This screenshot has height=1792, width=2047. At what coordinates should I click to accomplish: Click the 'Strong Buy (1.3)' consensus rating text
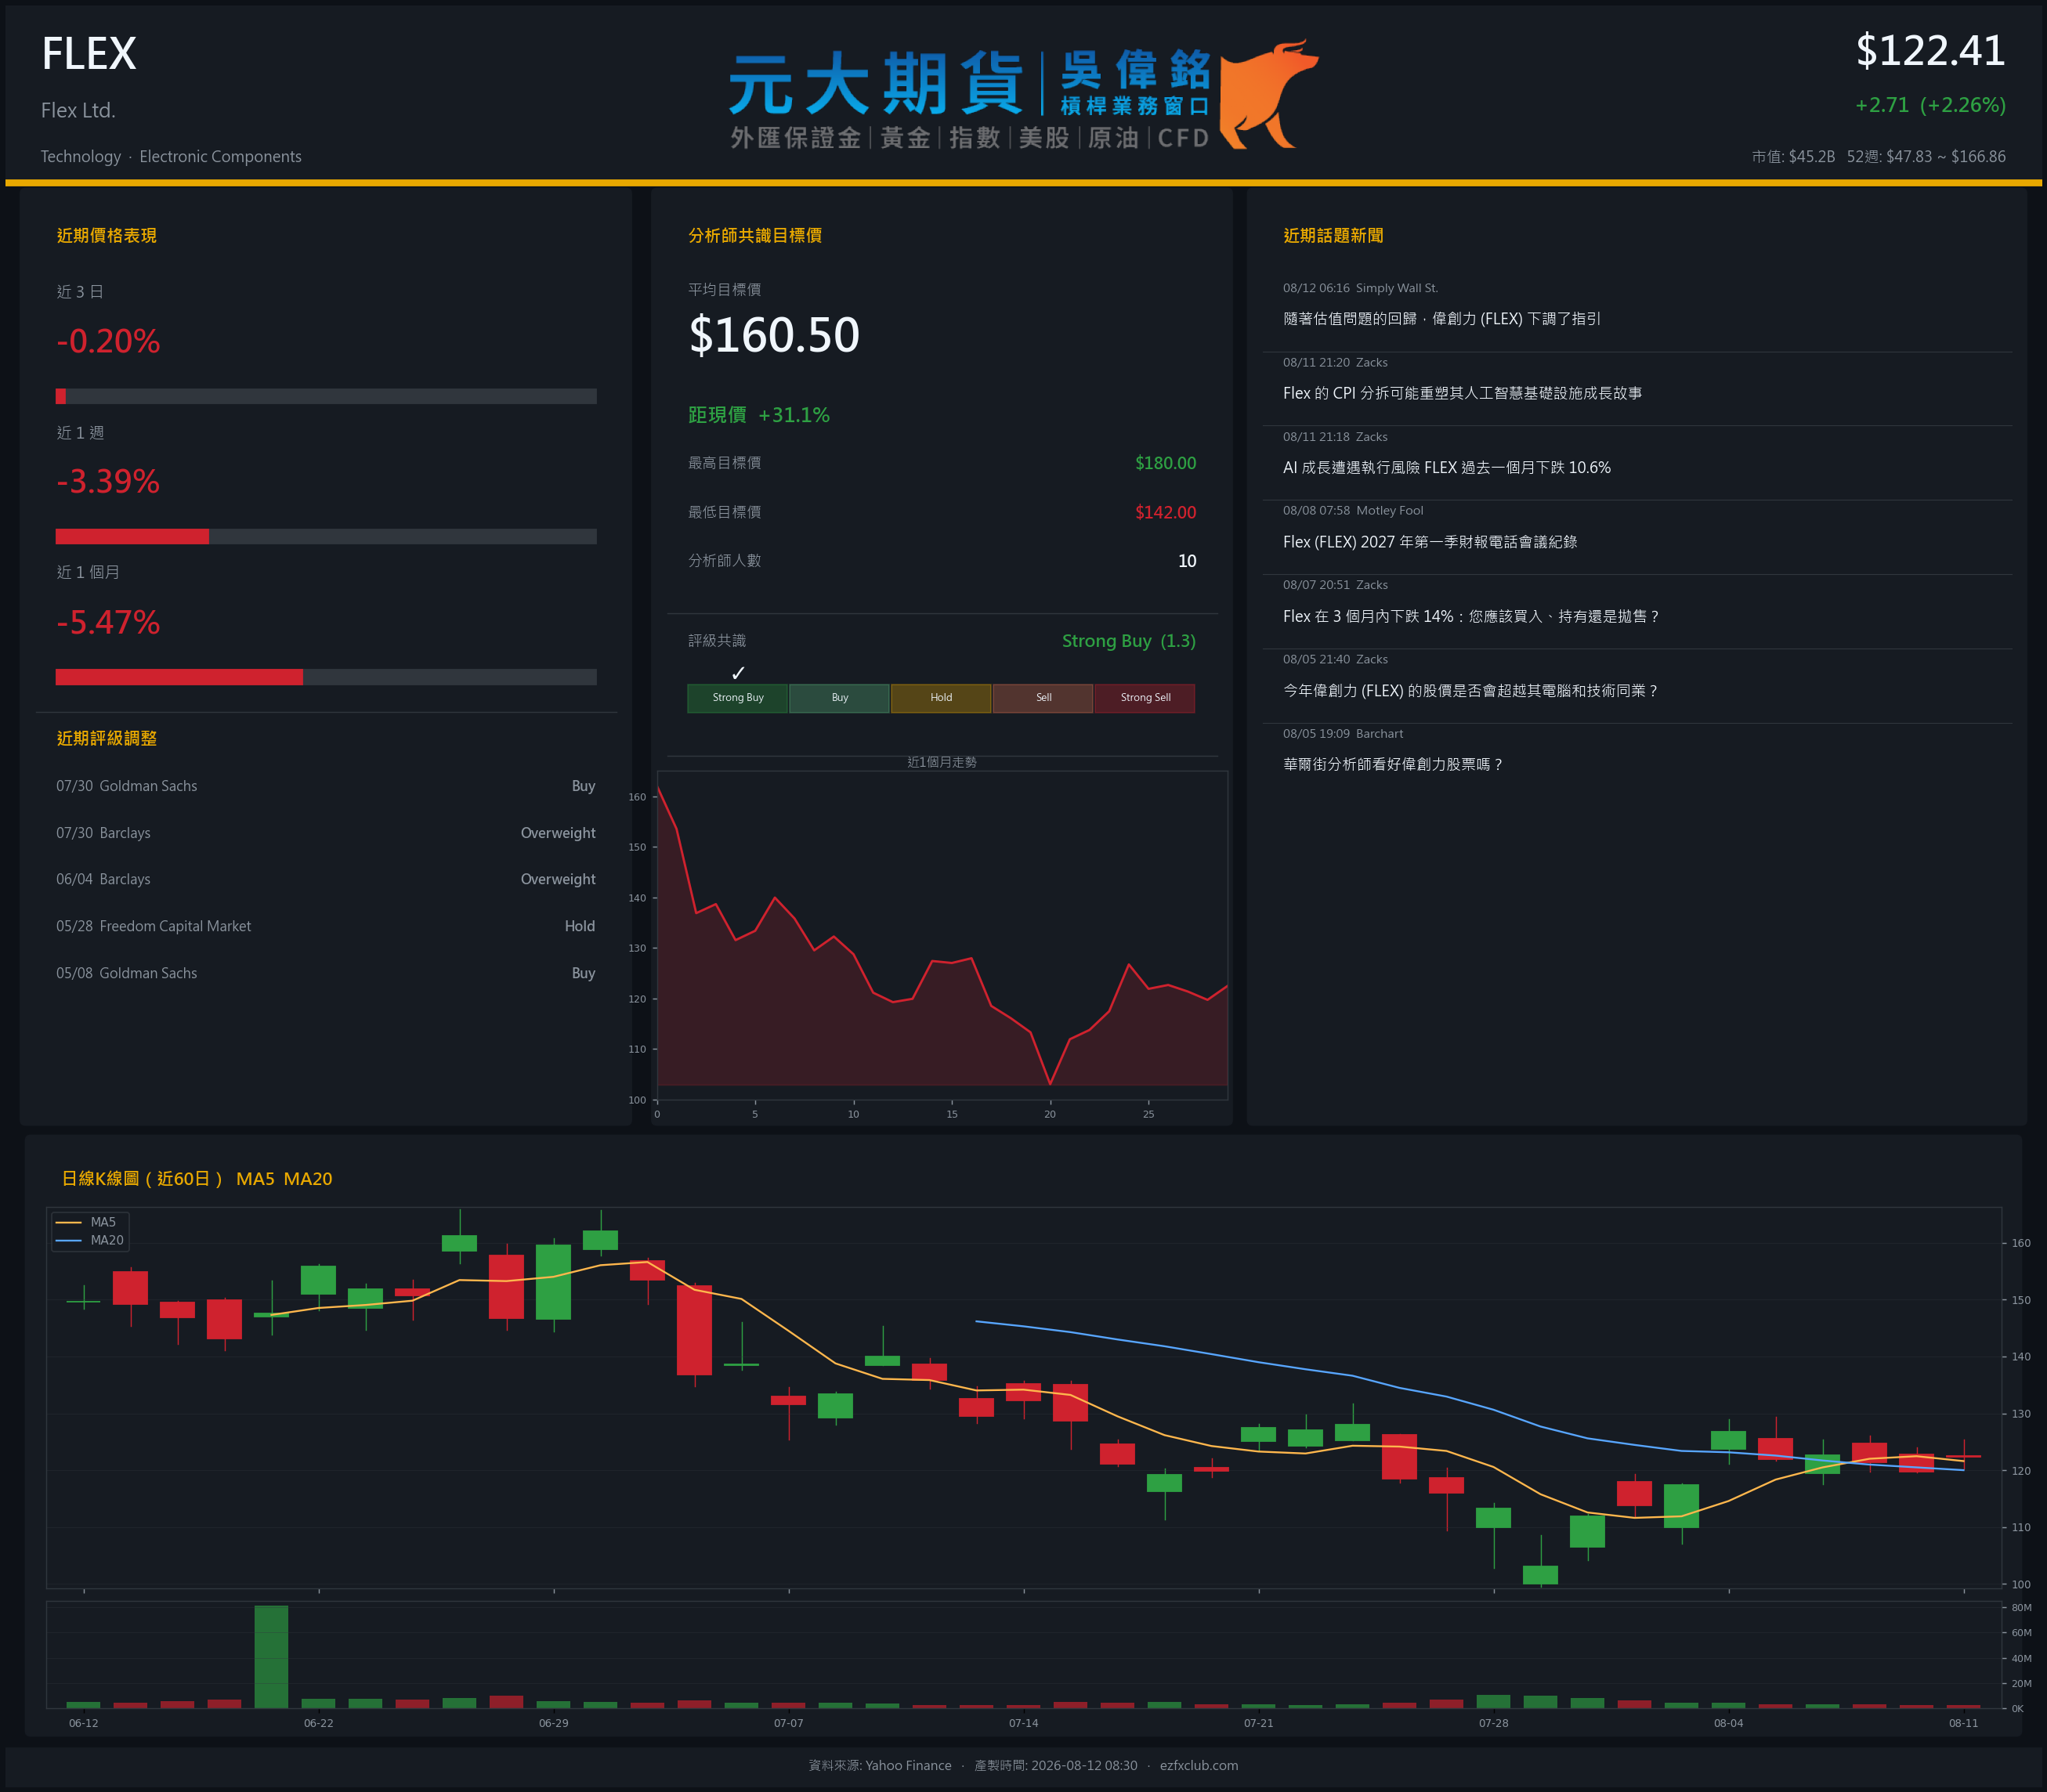tap(1129, 641)
